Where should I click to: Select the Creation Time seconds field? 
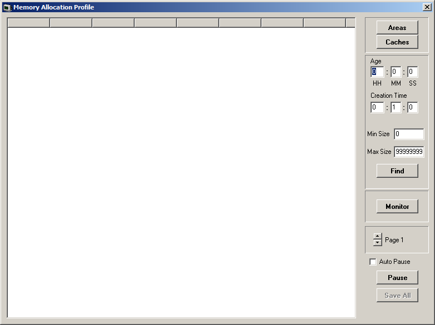[413, 107]
